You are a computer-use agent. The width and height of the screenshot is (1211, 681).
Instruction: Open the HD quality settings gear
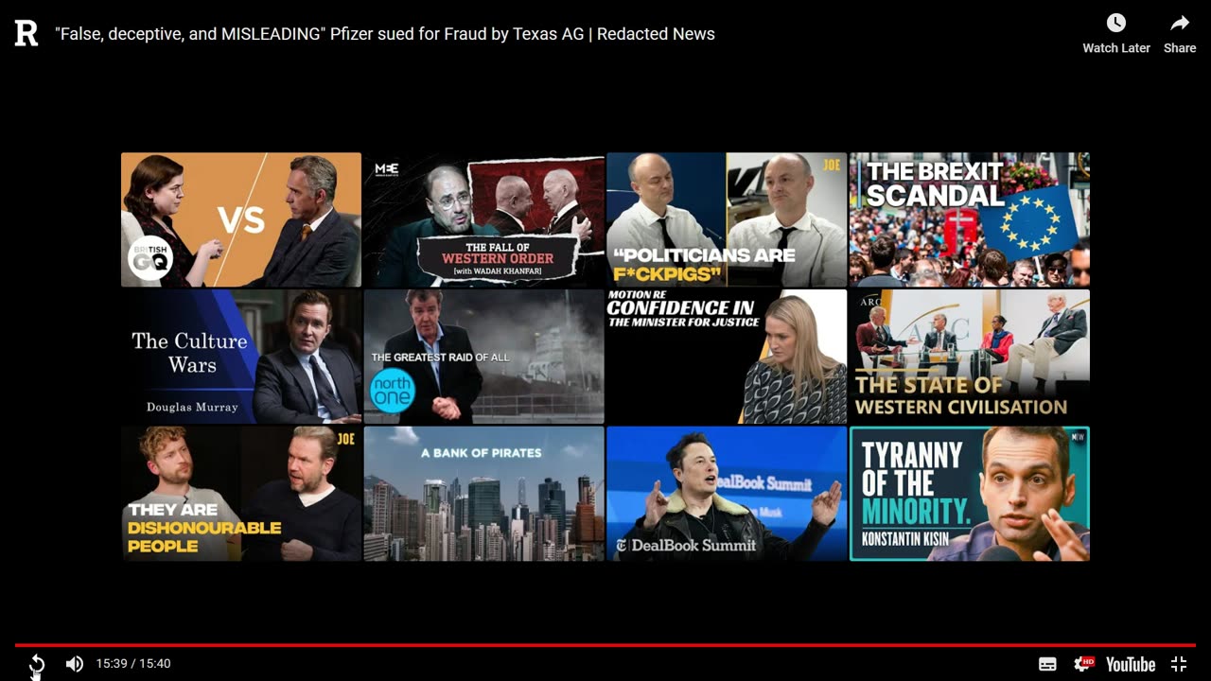click(x=1083, y=664)
